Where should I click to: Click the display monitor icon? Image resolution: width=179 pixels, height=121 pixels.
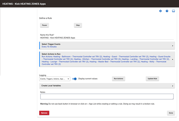click(173, 11)
